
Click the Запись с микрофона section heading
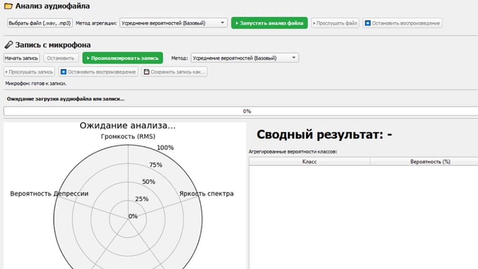[53, 45]
